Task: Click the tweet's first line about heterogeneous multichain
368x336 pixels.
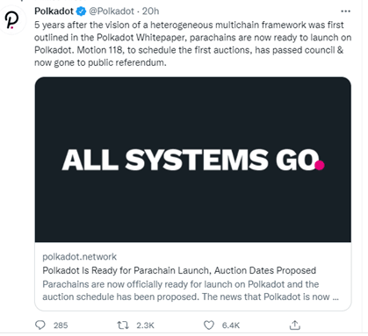Action: click(x=189, y=25)
